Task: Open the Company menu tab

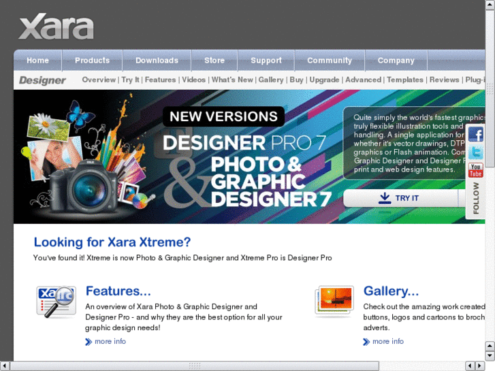Action: 396,61
